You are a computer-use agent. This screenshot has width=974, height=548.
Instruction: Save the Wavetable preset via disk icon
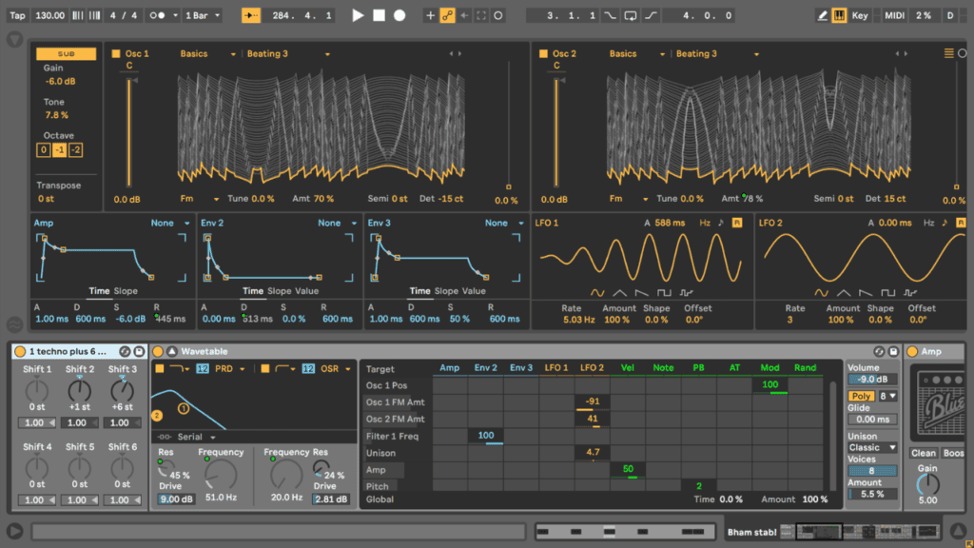click(895, 351)
